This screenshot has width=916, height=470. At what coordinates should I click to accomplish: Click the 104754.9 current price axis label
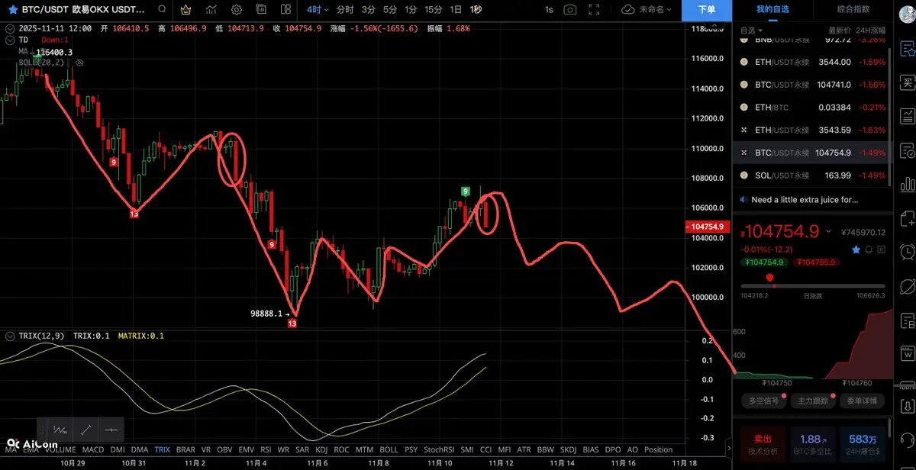click(708, 227)
